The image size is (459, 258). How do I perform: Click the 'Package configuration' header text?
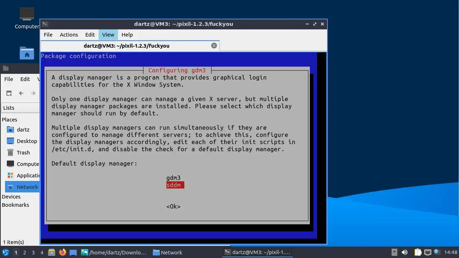coord(79,56)
